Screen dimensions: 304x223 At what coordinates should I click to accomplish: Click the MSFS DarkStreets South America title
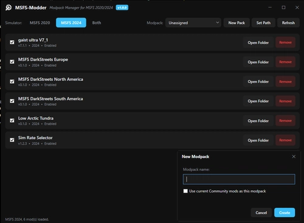(x=50, y=98)
